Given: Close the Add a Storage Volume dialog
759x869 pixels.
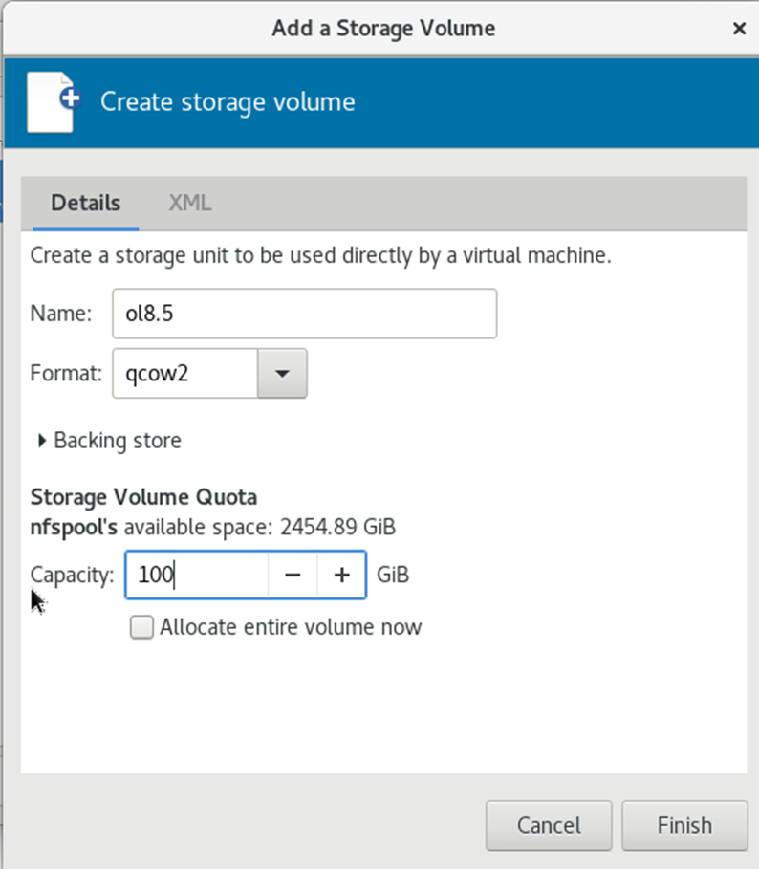Looking at the screenshot, I should (x=739, y=29).
